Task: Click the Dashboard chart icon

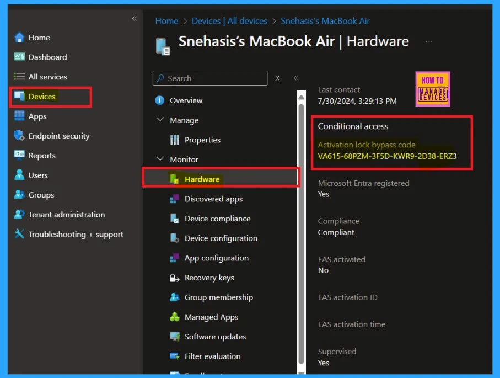Action: (x=19, y=57)
